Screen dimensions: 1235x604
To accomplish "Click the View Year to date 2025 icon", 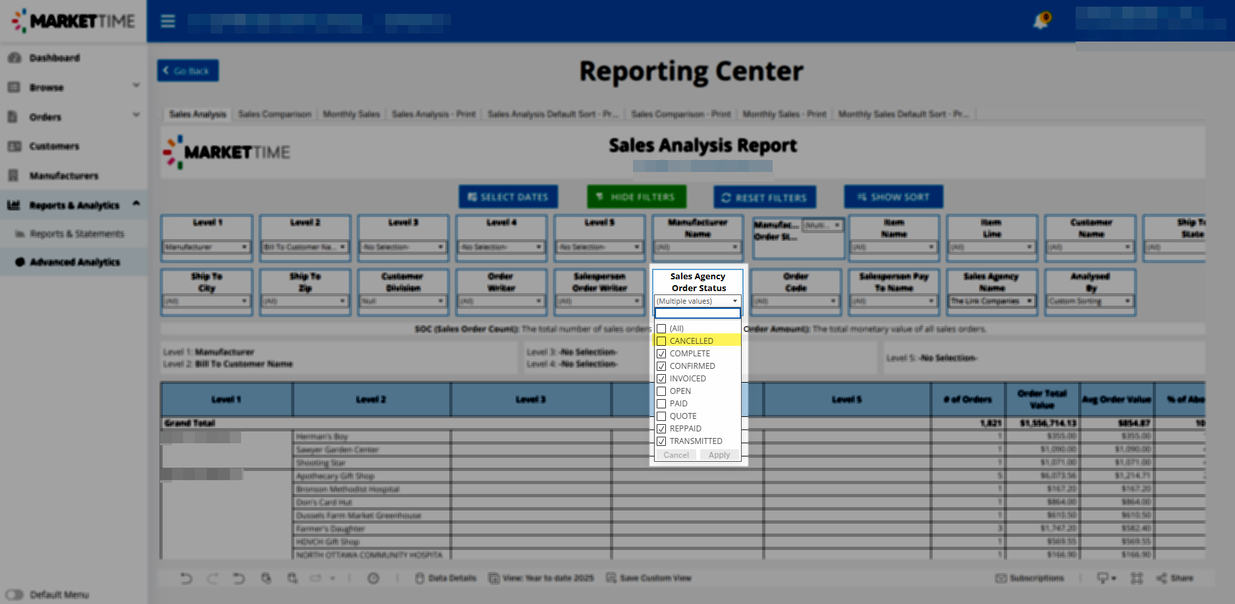I will tap(494, 578).
